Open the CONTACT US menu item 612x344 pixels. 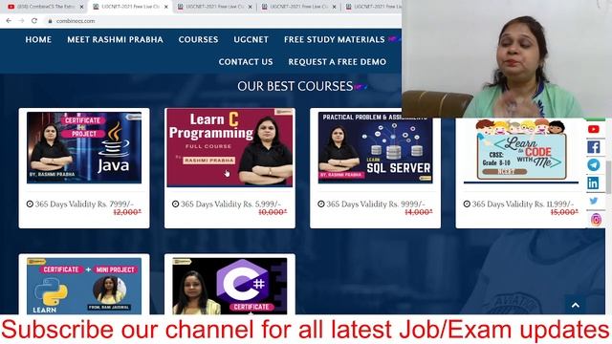point(246,61)
